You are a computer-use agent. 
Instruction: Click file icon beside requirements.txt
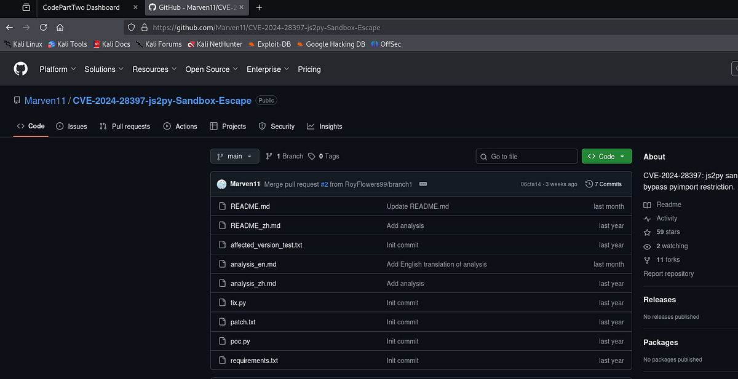pyautogui.click(x=223, y=361)
